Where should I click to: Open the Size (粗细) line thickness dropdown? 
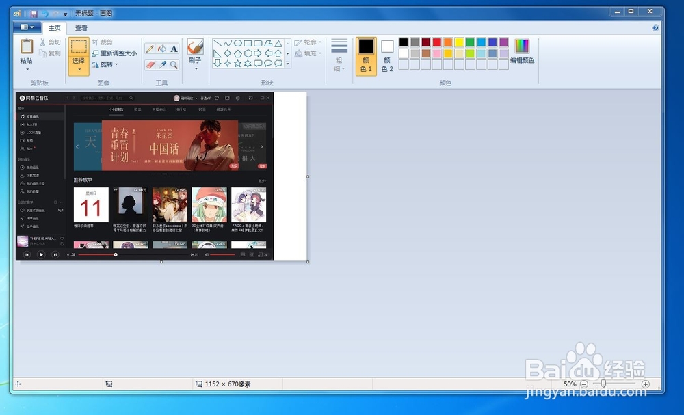pyautogui.click(x=339, y=56)
